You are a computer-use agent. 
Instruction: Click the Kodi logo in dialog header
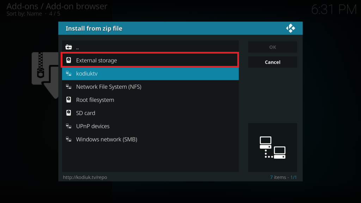290,28
